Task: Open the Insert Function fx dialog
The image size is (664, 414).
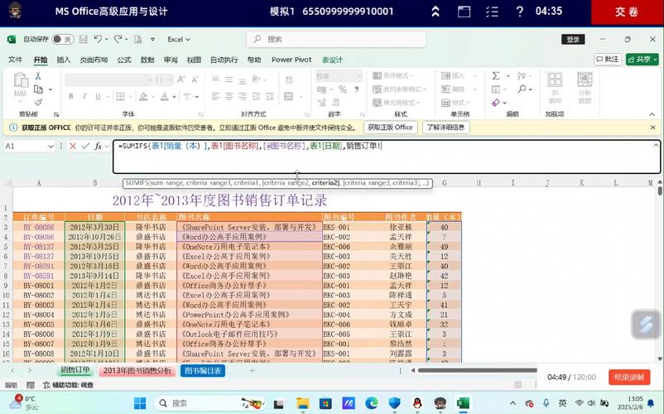Action: [98, 146]
